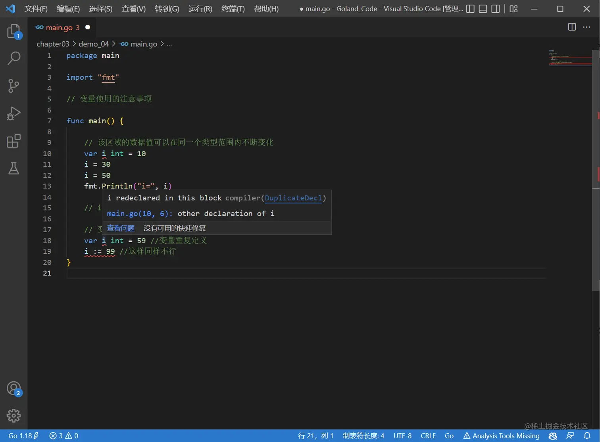Go to line via 行 21, 列 1
The width and height of the screenshot is (600, 442).
316,436
